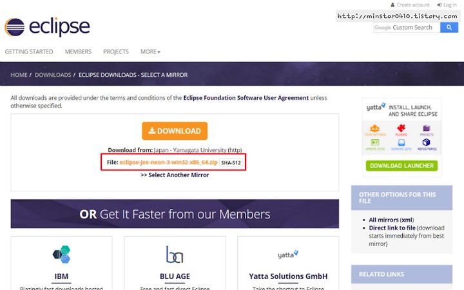Click the RELATED LINKS heading
This screenshot has height=290, width=464.
pos(381,275)
